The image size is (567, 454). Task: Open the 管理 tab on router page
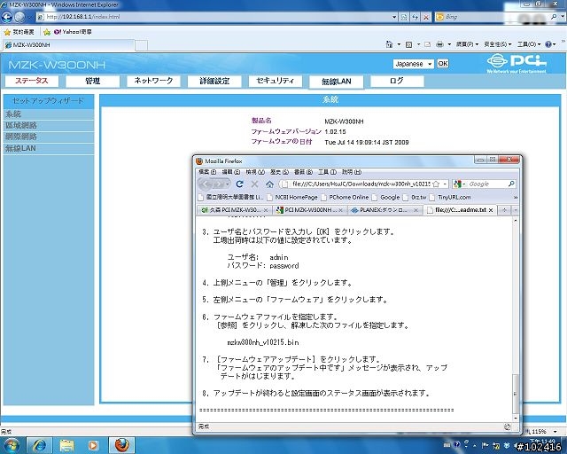pyautogui.click(x=92, y=81)
